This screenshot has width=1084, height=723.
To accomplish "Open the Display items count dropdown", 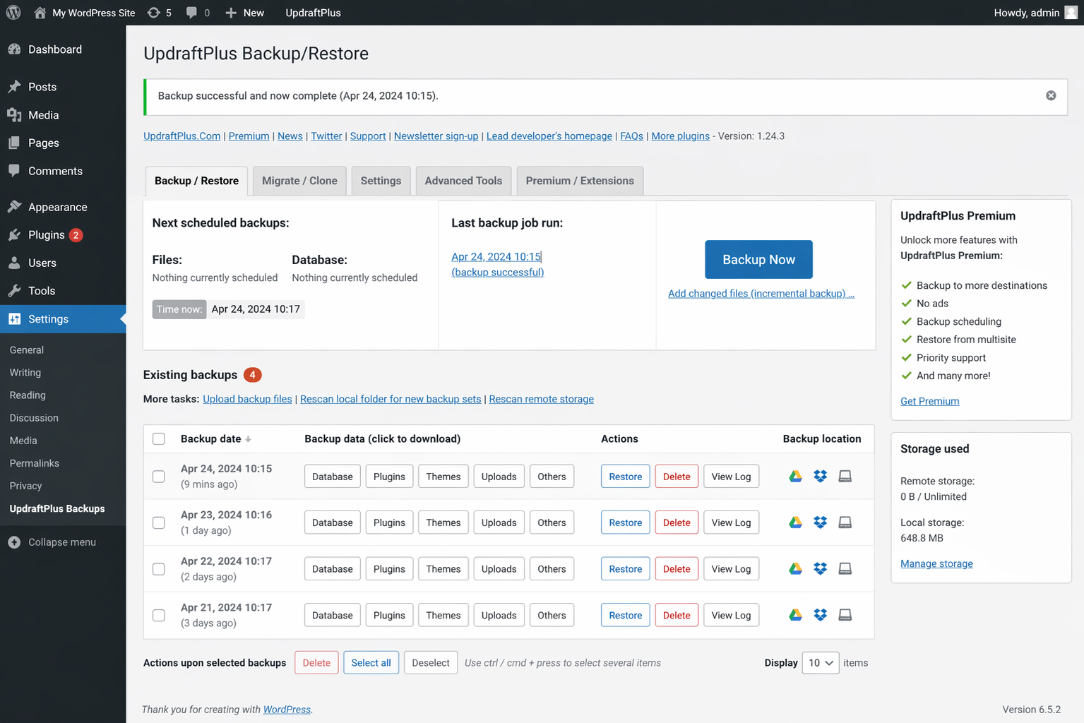I will (x=821, y=663).
